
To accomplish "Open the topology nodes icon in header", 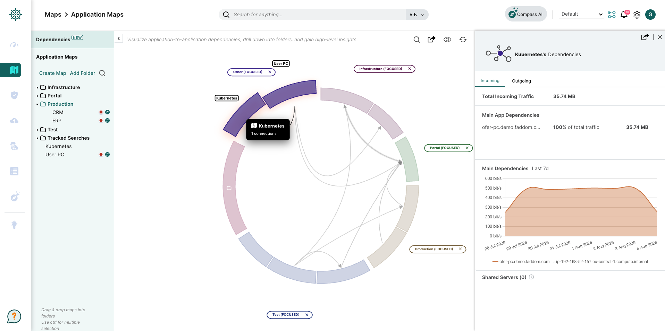I will (612, 15).
